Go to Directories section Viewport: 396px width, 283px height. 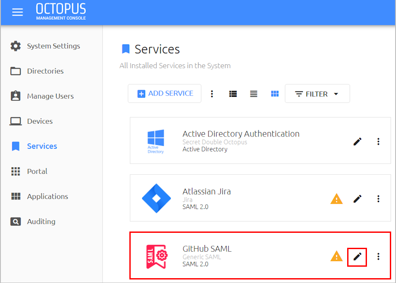pos(45,71)
